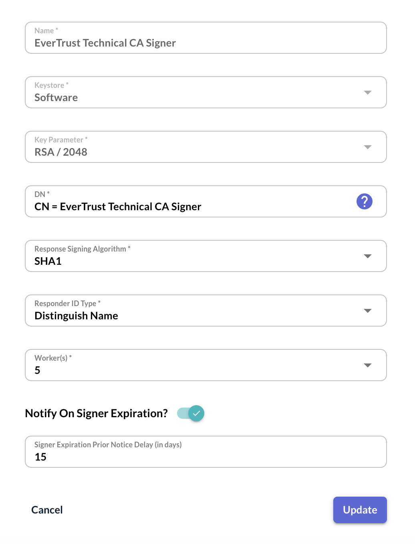
Task: Click the checkmark inside the notification toggle
Action: [x=196, y=413]
